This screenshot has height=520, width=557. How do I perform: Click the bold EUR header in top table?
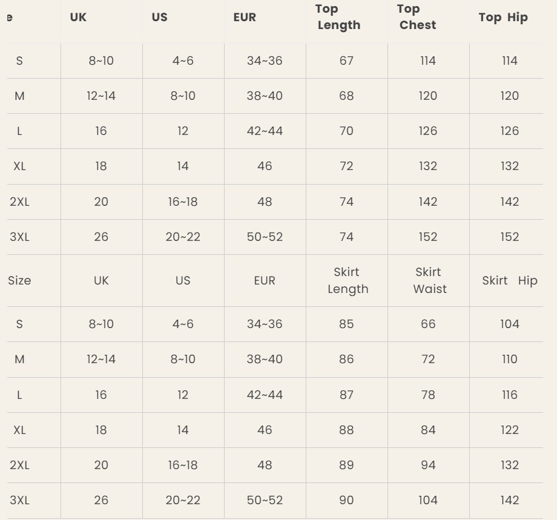tap(245, 18)
